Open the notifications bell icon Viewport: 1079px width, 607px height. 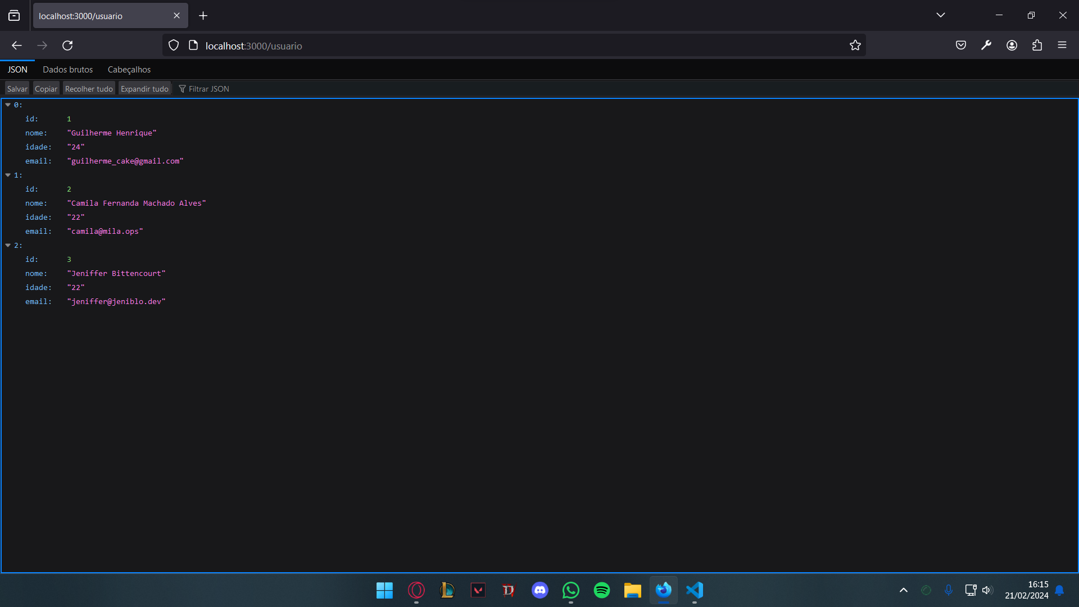pos(1059,590)
